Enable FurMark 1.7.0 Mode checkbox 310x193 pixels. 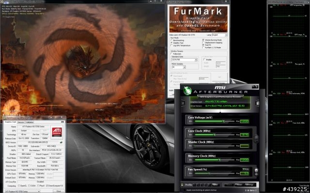pos(203,48)
